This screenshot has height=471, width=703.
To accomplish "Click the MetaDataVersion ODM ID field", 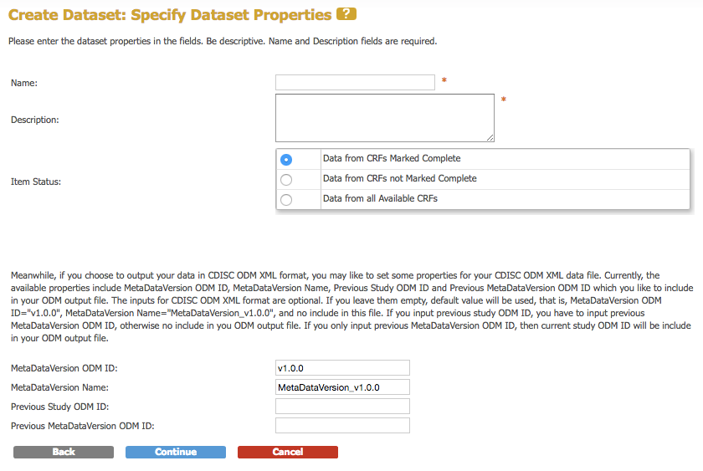I will (x=342, y=367).
